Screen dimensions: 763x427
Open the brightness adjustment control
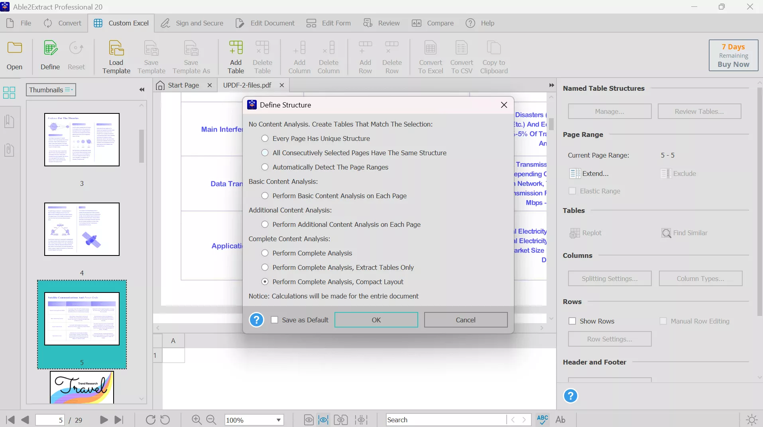pos(752,420)
